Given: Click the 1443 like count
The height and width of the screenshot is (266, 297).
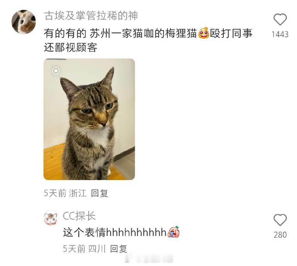Looking at the screenshot, I should 280,34.
